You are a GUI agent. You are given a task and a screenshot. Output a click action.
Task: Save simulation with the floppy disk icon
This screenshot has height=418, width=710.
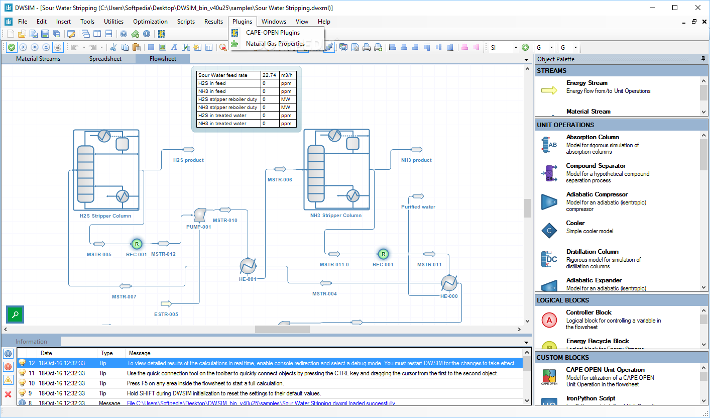tap(45, 34)
